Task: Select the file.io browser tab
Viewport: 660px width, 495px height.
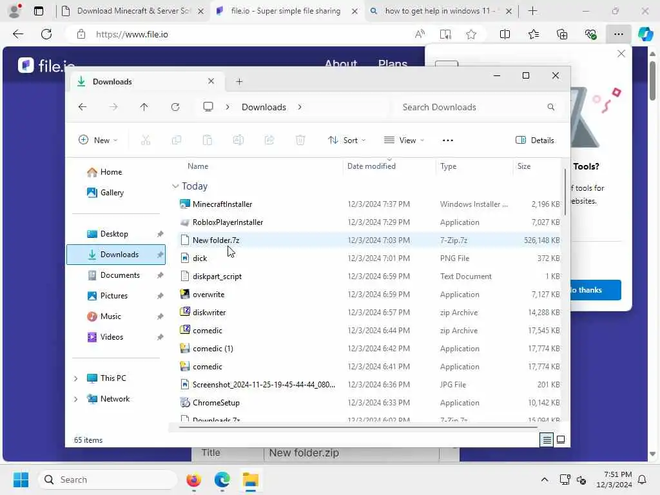Action: [x=286, y=11]
